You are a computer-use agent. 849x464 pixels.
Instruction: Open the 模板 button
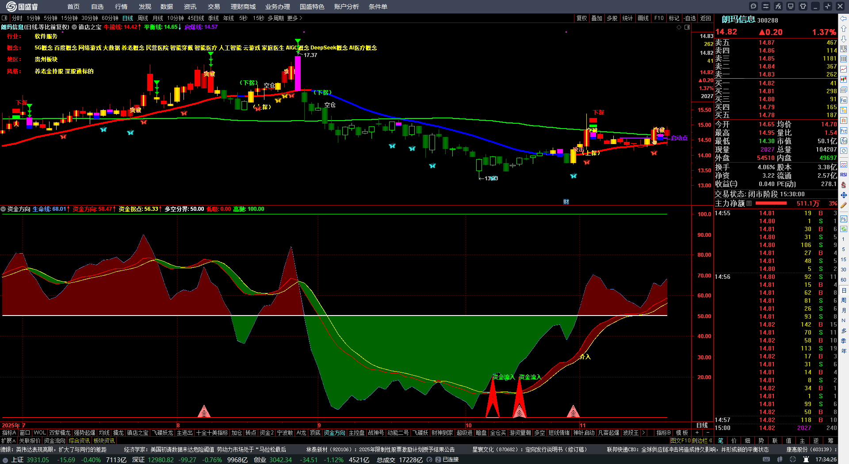tap(682, 433)
